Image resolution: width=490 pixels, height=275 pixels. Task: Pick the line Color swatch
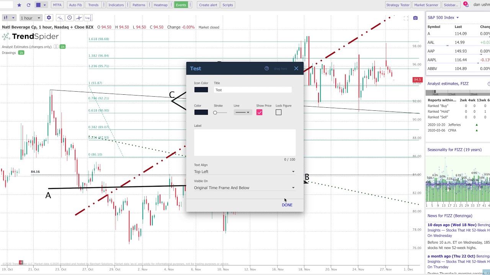[x=201, y=112]
